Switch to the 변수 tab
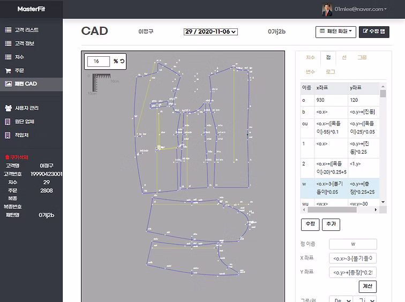Image resolution: width=405 pixels, height=302 pixels. [310, 71]
